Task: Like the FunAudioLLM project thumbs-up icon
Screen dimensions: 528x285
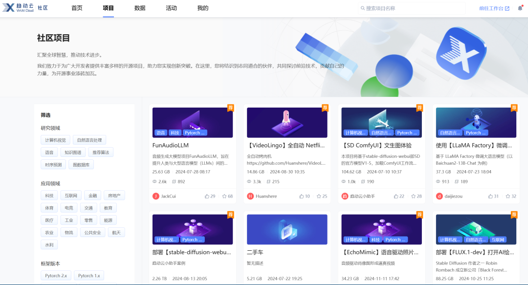Action: pos(207,196)
